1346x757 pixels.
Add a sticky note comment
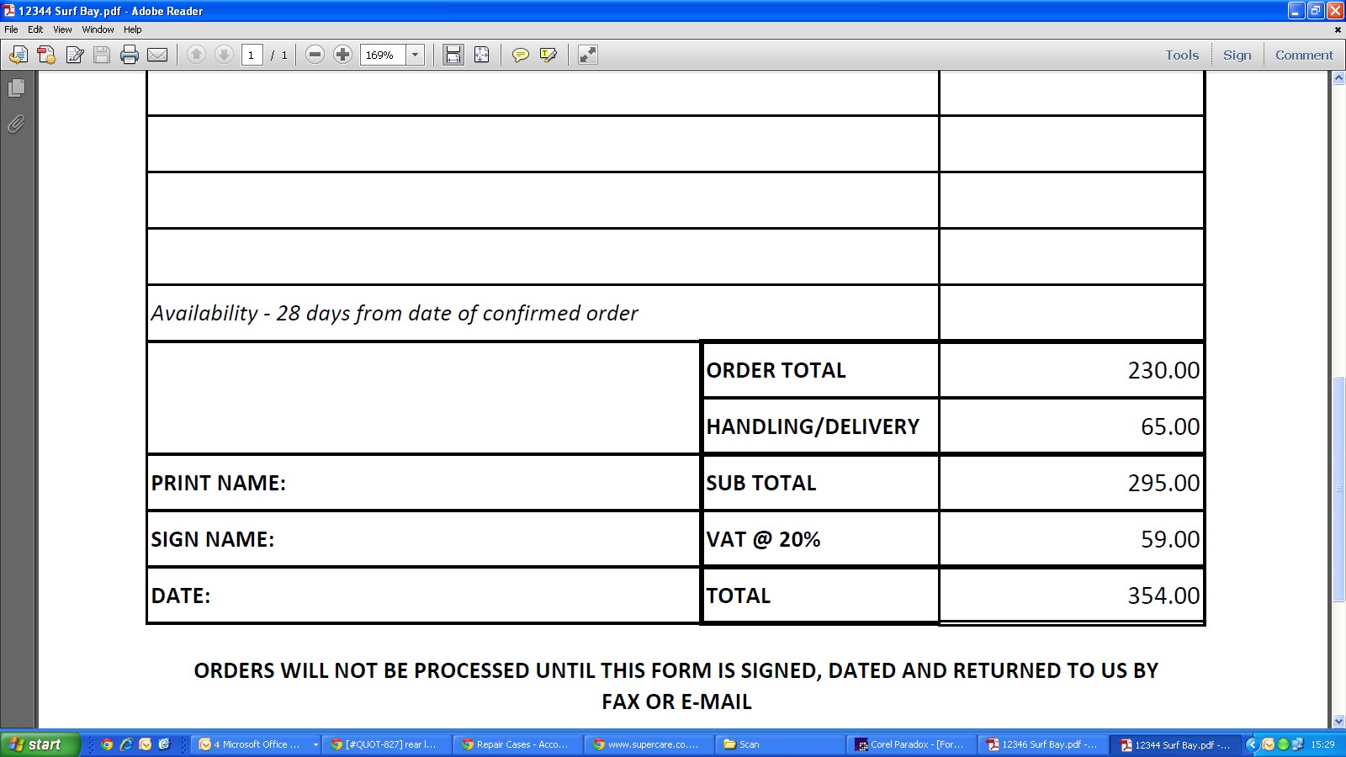[x=521, y=55]
